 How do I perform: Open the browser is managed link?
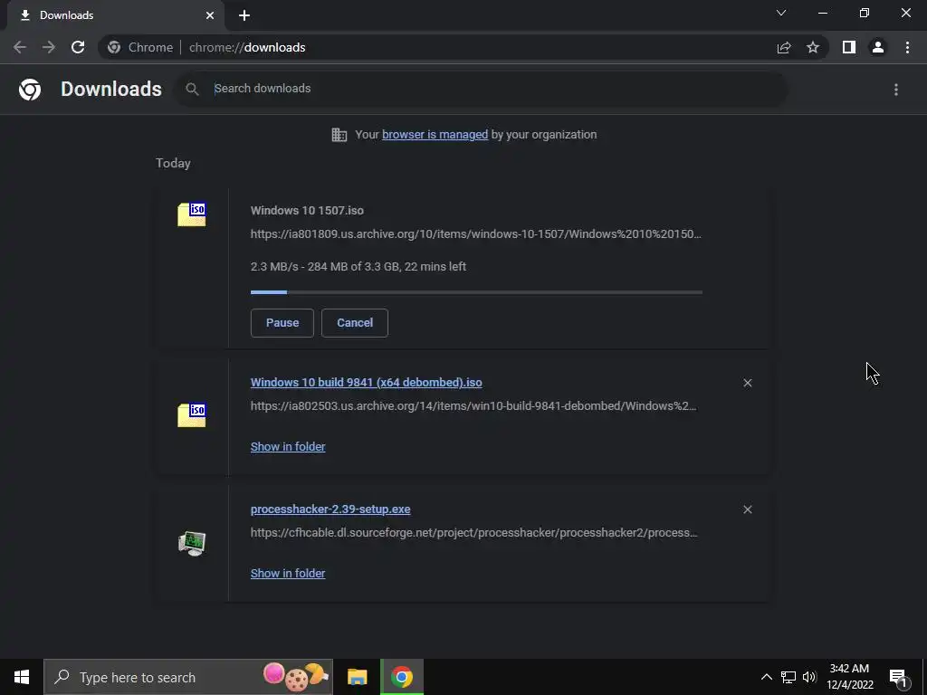[x=435, y=134]
